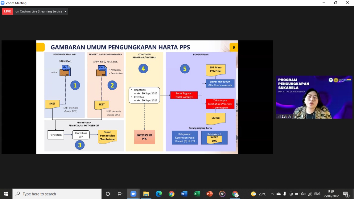
Task: Open the Windows Start menu
Action: tap(6, 194)
